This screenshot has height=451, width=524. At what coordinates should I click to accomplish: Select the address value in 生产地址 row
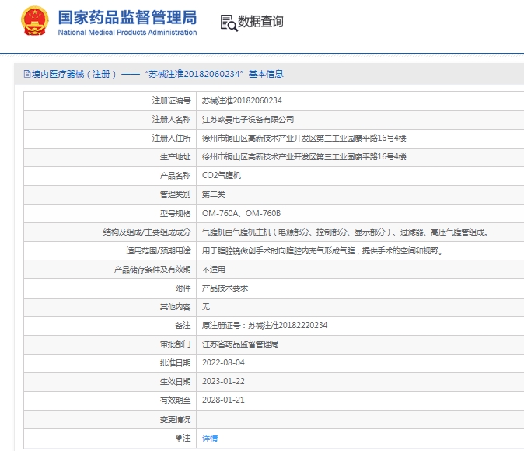click(x=304, y=157)
